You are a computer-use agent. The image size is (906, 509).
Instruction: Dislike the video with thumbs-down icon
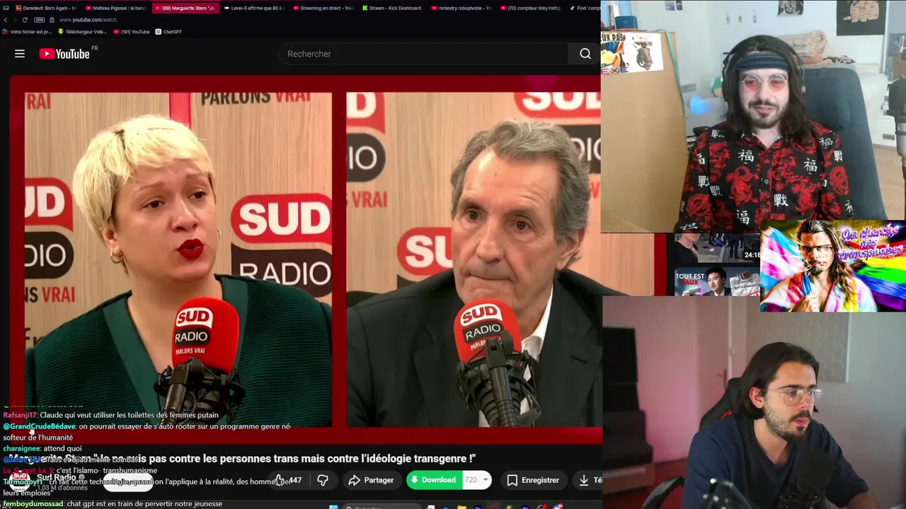[x=323, y=480]
